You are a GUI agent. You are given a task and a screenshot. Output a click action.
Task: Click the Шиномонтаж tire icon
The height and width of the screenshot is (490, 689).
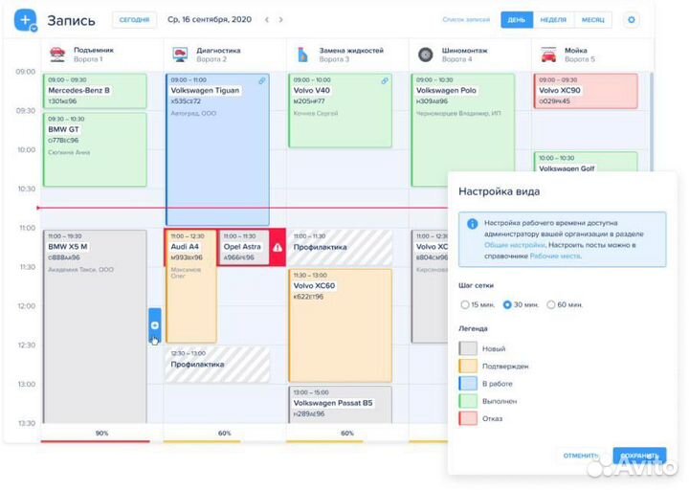(425, 54)
